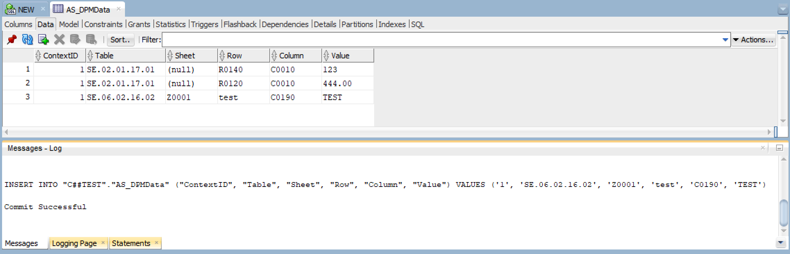Image resolution: width=790 pixels, height=254 pixels.
Task: Open the Indexes tab
Action: [392, 24]
